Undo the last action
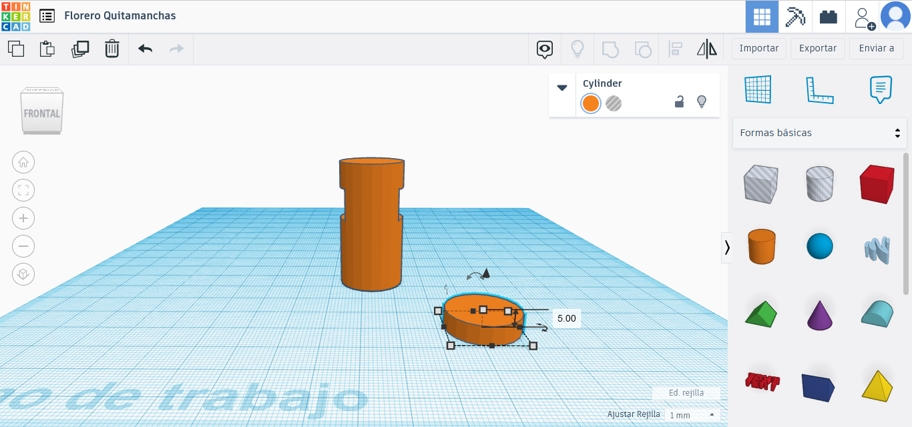 click(x=145, y=49)
